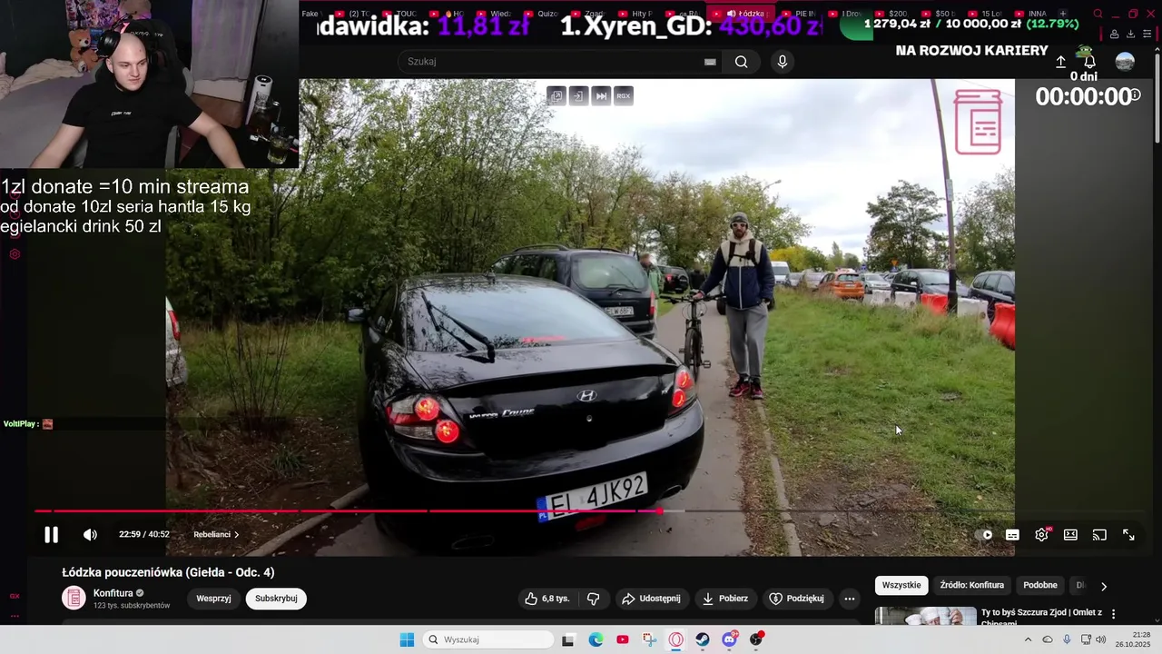Viewport: 1162px width, 654px height.
Task: Click the search icon next to Szukaj
Action: [742, 62]
